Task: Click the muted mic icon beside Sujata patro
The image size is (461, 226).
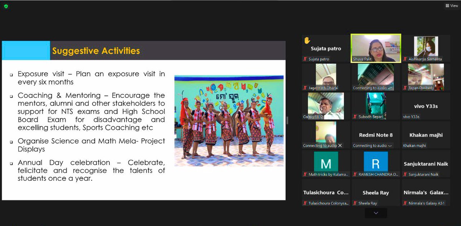Action: pyautogui.click(x=305, y=59)
